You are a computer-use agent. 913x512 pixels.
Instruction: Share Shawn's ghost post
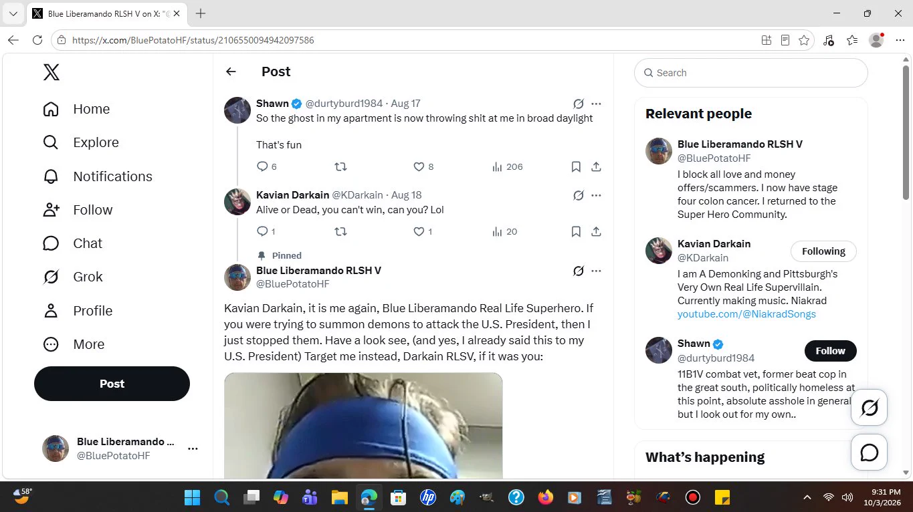click(x=596, y=166)
